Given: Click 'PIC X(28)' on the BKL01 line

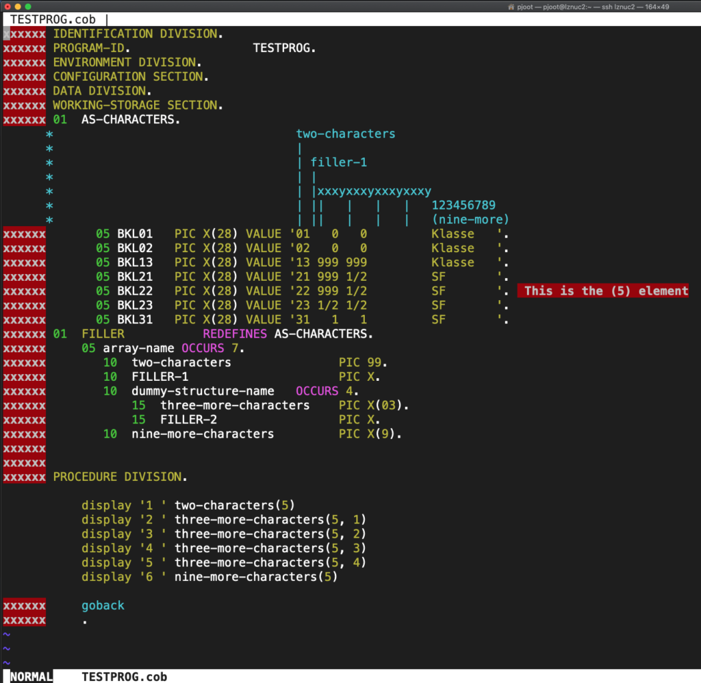Looking at the screenshot, I should 205,234.
